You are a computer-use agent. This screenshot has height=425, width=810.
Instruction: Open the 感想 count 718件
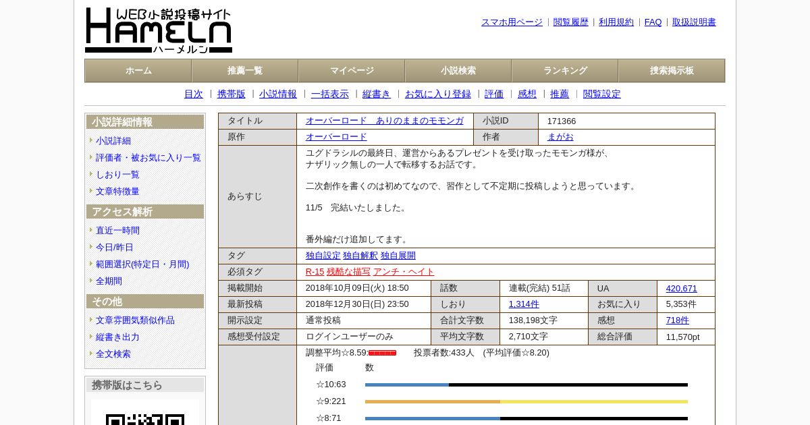point(678,320)
